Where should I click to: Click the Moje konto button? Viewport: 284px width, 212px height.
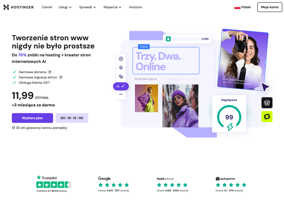[x=270, y=7]
